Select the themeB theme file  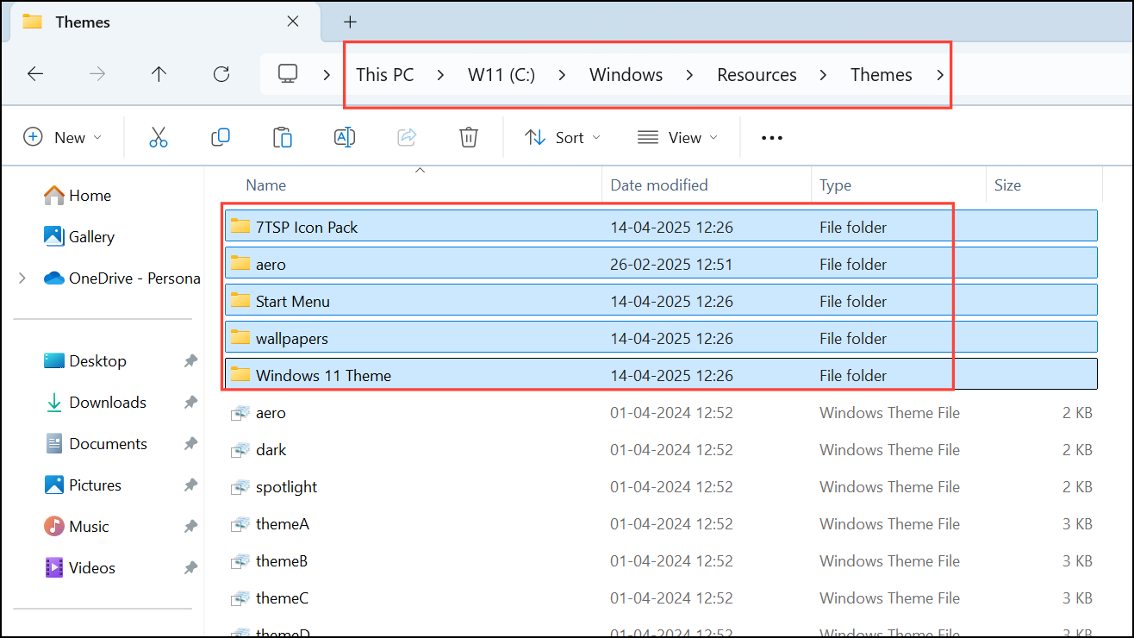pos(661,561)
